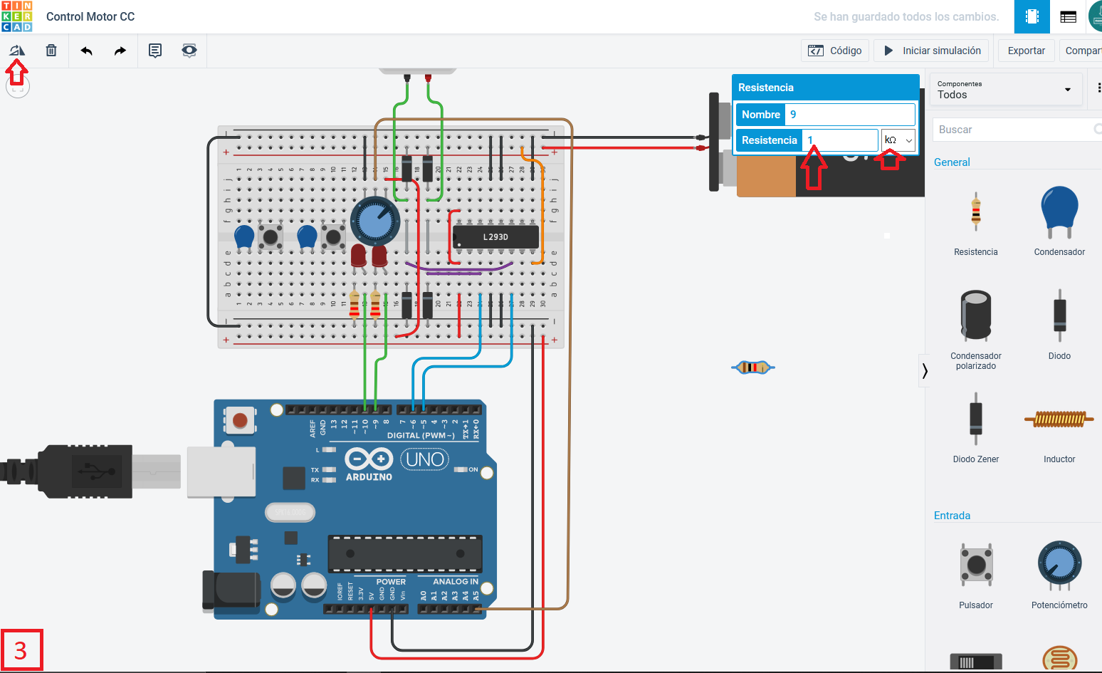1102x673 pixels.
Task: Select the Condensador polarizado component
Action: [976, 329]
